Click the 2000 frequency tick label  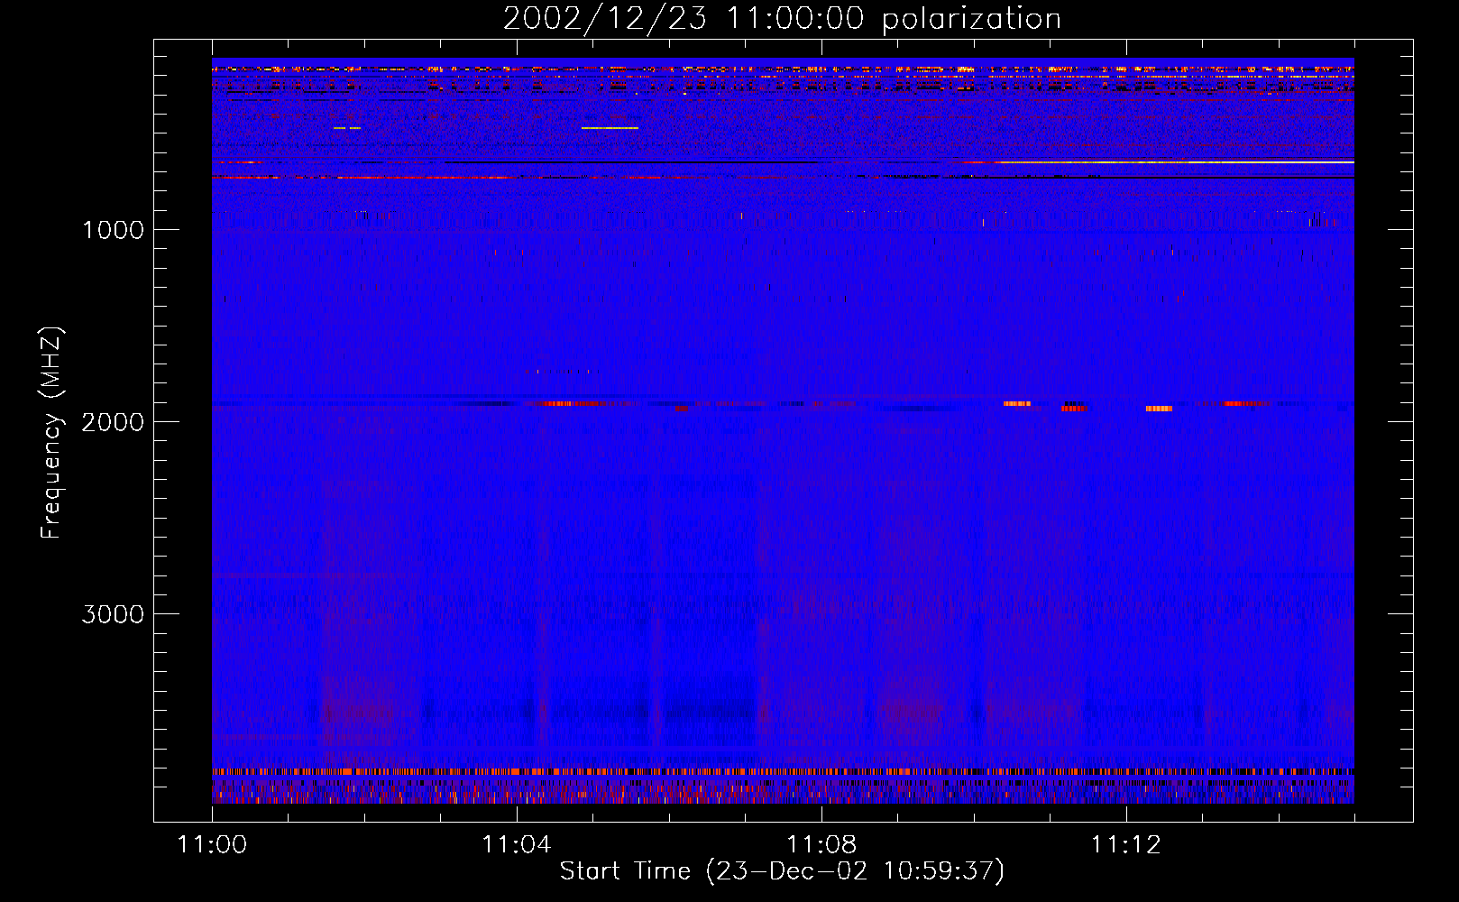[x=113, y=422]
